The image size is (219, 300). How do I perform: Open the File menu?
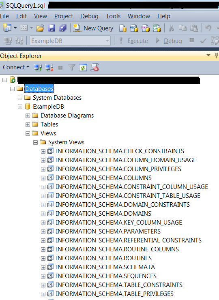[x=4, y=16]
